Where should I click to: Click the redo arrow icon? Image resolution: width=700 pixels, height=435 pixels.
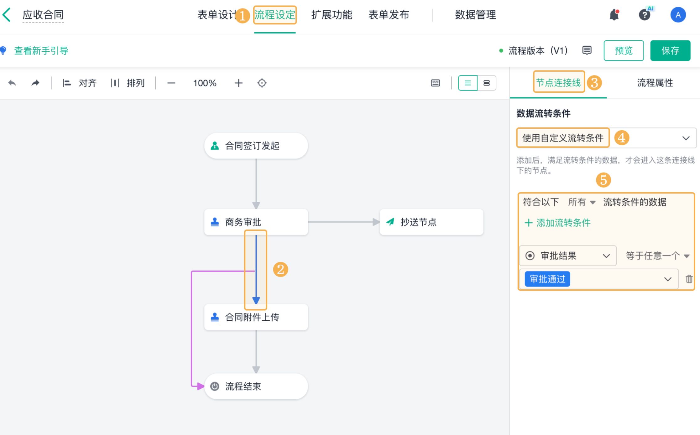[35, 83]
